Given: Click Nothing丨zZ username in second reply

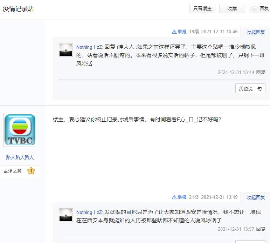Looking at the screenshot, I should 89,212.
